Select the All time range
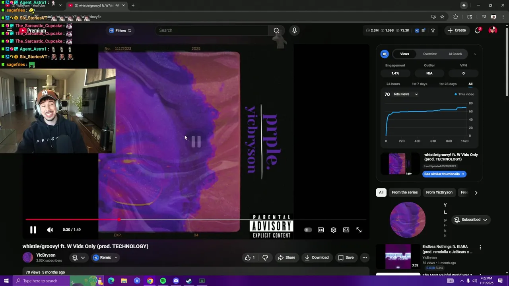The image size is (509, 286). coord(470,84)
